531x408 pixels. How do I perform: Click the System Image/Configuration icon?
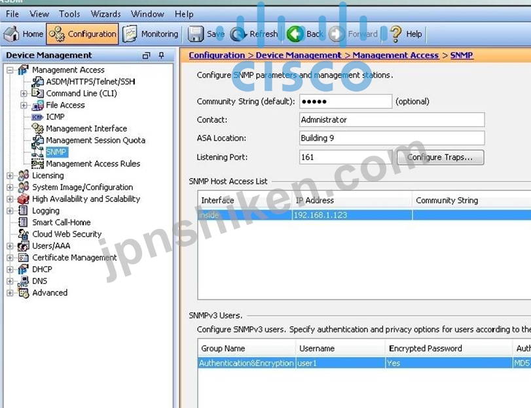pos(24,187)
